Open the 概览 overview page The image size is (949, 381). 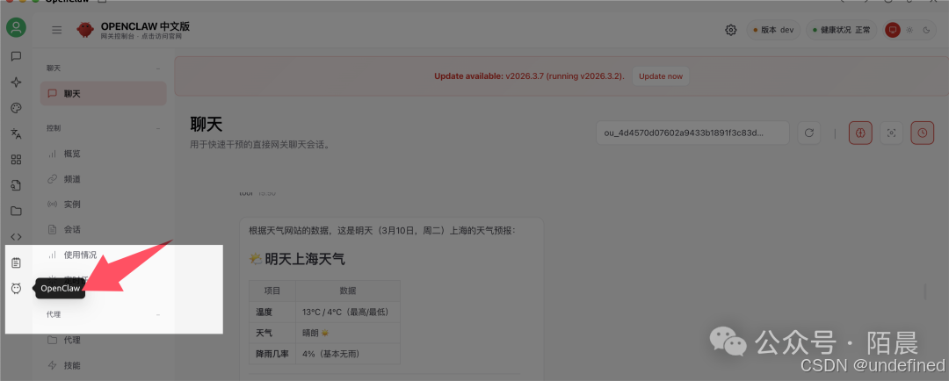[104, 154]
